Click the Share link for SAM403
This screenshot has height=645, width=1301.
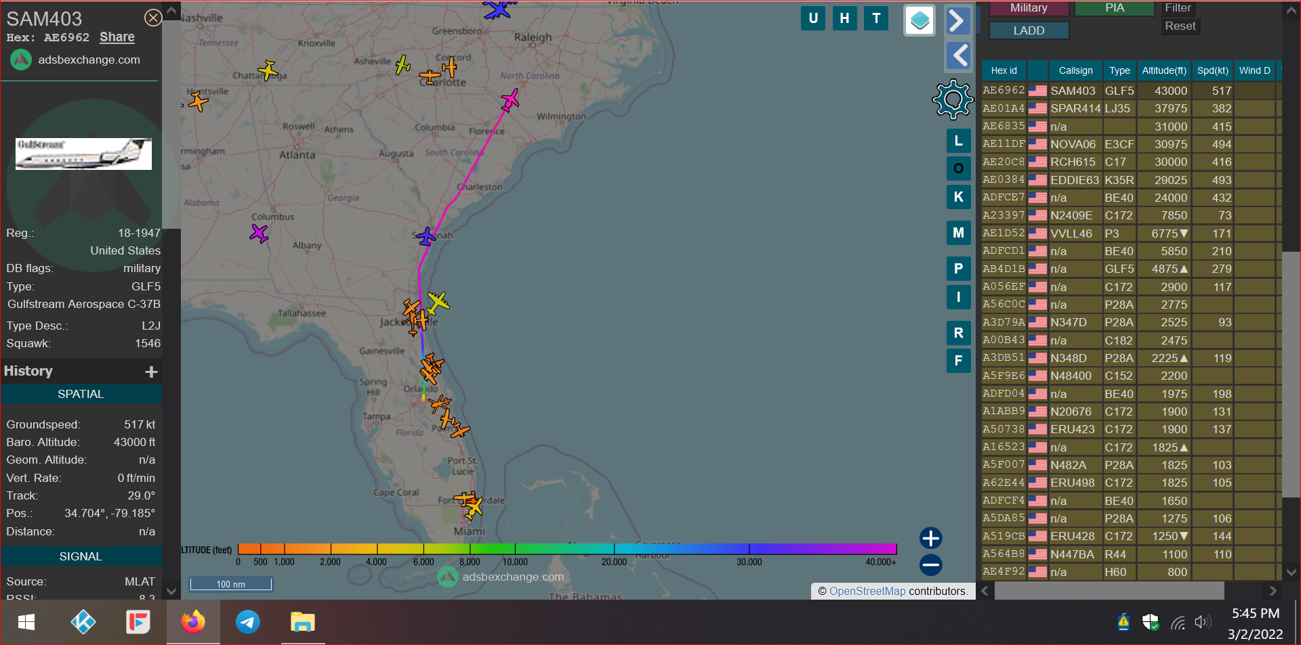click(x=117, y=37)
